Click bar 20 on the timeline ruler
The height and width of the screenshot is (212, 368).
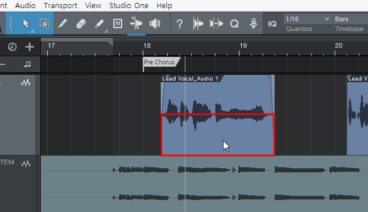[x=338, y=46]
